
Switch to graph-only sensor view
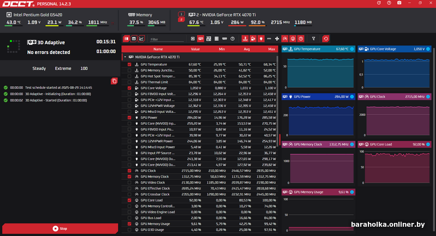tap(141, 39)
